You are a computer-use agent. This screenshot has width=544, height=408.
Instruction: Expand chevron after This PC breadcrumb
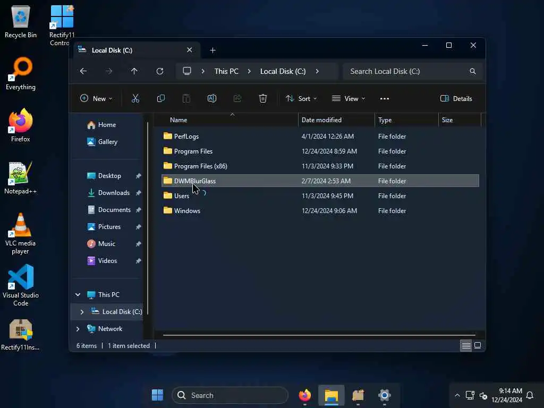point(249,71)
